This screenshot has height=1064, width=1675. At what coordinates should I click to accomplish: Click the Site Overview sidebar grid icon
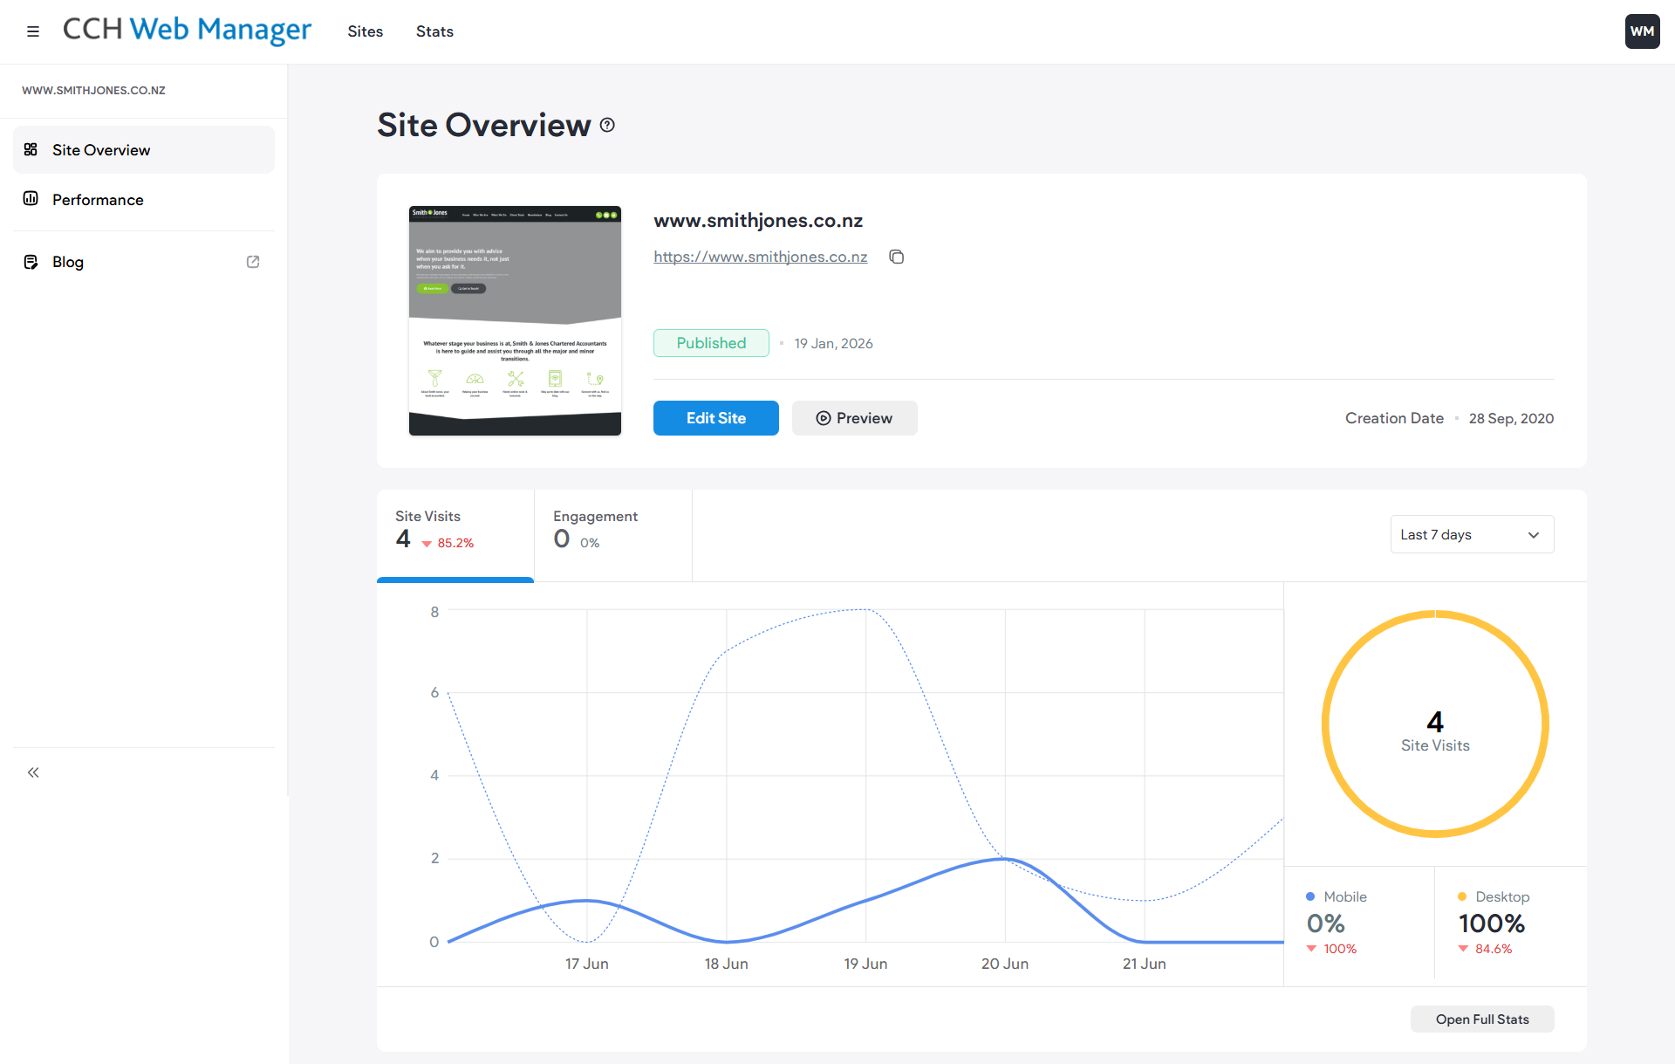point(31,149)
